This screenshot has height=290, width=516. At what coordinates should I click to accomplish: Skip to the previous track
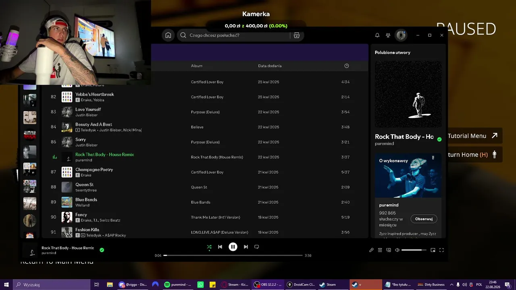[220, 247]
